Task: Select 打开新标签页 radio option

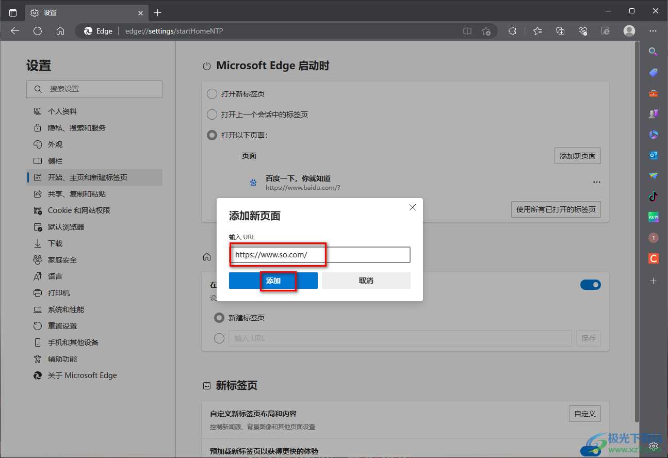Action: click(211, 94)
